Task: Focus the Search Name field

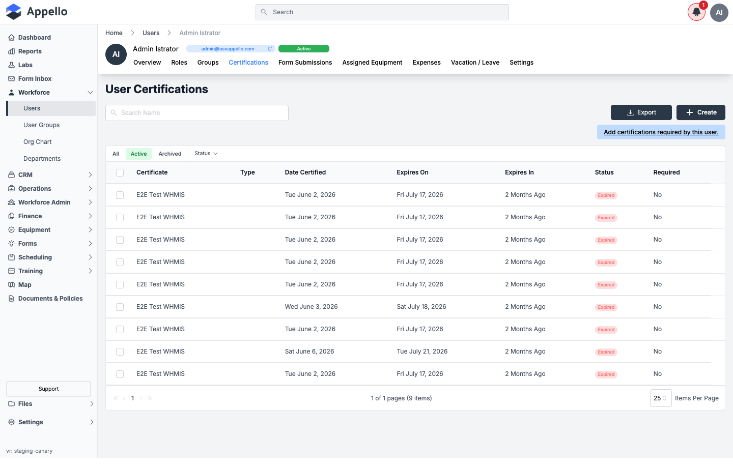Action: tap(197, 113)
